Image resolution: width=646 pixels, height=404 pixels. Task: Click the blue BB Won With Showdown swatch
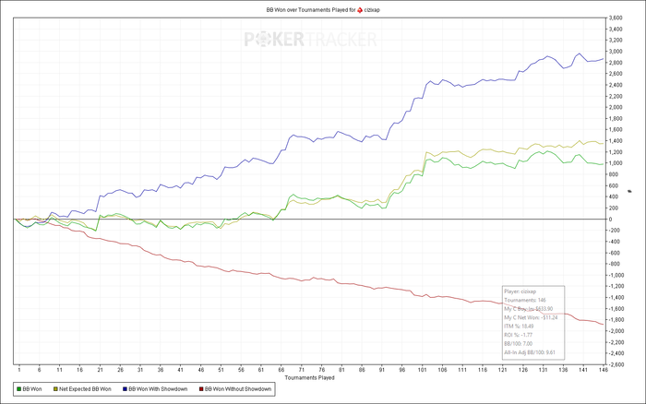point(125,389)
